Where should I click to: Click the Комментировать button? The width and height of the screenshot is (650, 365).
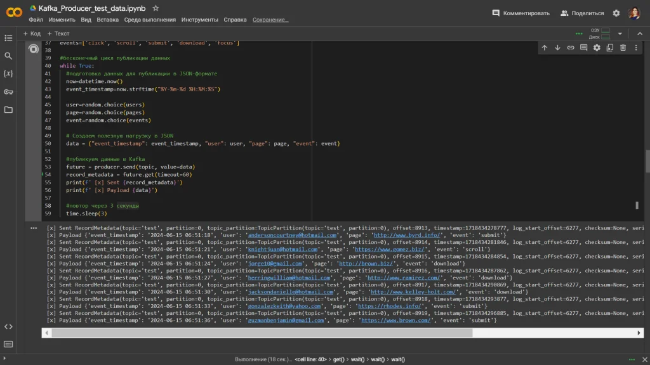[x=521, y=13]
